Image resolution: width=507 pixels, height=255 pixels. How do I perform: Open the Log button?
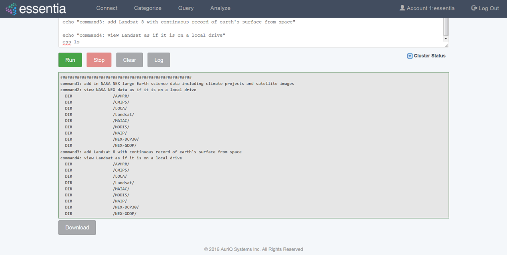pyautogui.click(x=159, y=60)
